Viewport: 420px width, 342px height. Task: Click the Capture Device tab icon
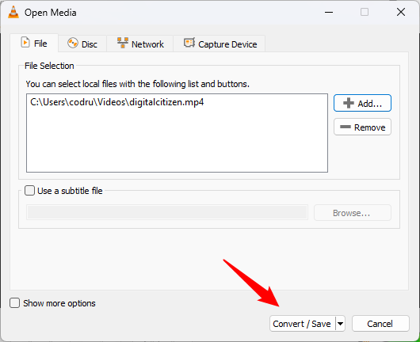189,43
